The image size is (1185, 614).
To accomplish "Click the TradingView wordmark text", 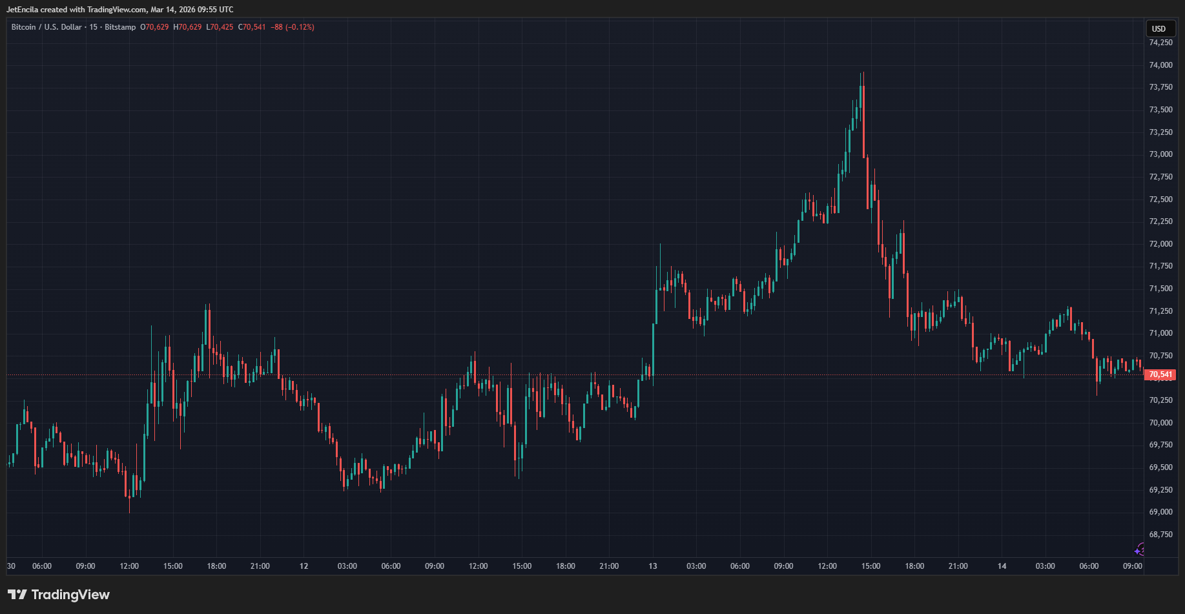I will tap(70, 595).
